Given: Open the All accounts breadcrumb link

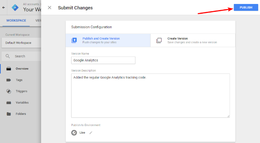Looking at the screenshot, I should [x=31, y=4].
